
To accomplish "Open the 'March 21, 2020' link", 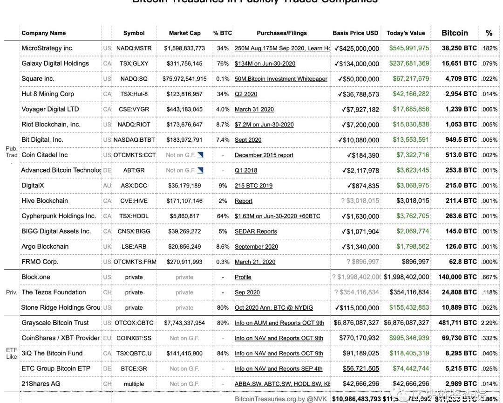I will tap(255, 262).
